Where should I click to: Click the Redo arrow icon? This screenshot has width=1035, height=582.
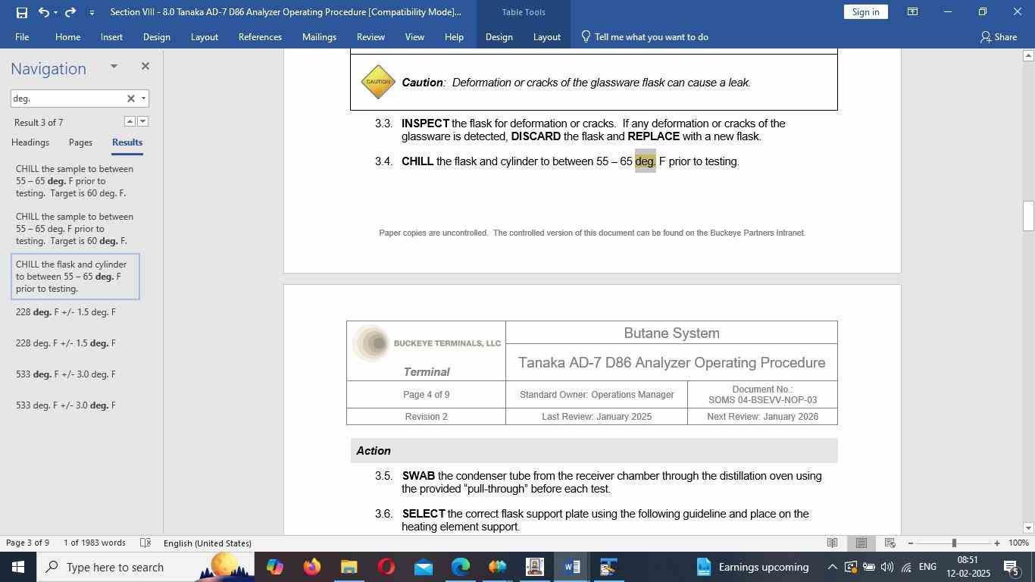[x=70, y=12]
